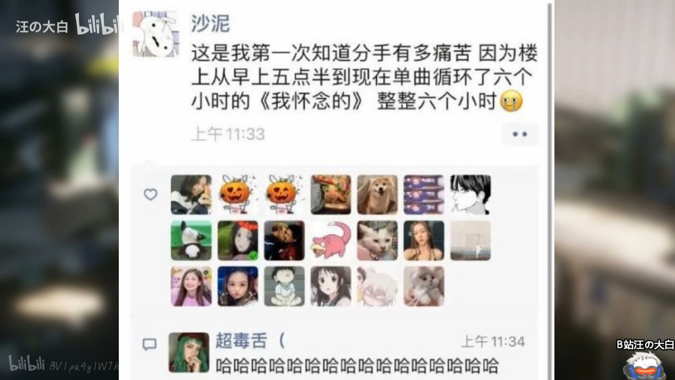
Task: Click the crying emoji in the post
Action: pos(511,101)
